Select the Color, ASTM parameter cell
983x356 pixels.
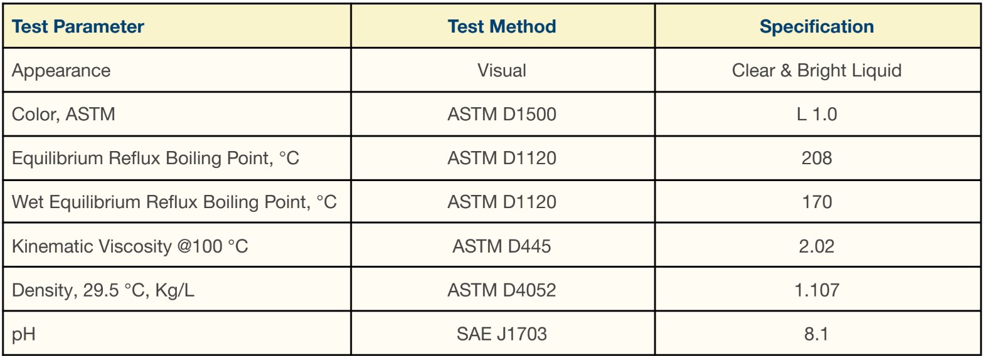tap(63, 114)
